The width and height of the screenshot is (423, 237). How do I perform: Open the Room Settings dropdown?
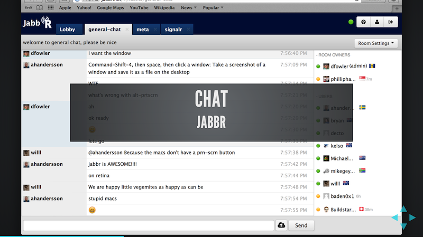click(376, 43)
